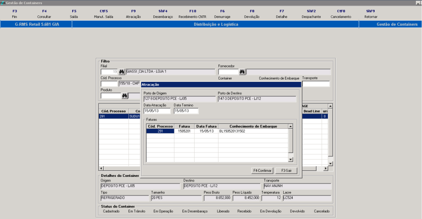Click Dead Line column header
The height and width of the screenshot is (219, 422).
312,111
